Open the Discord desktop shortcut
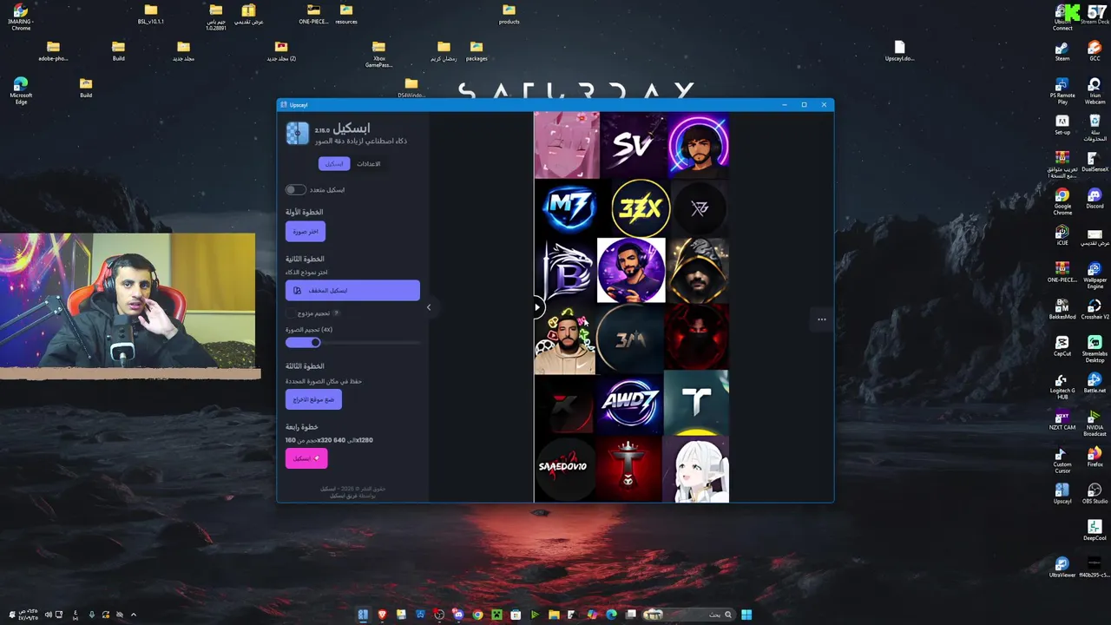The width and height of the screenshot is (1111, 625). (x=1095, y=199)
